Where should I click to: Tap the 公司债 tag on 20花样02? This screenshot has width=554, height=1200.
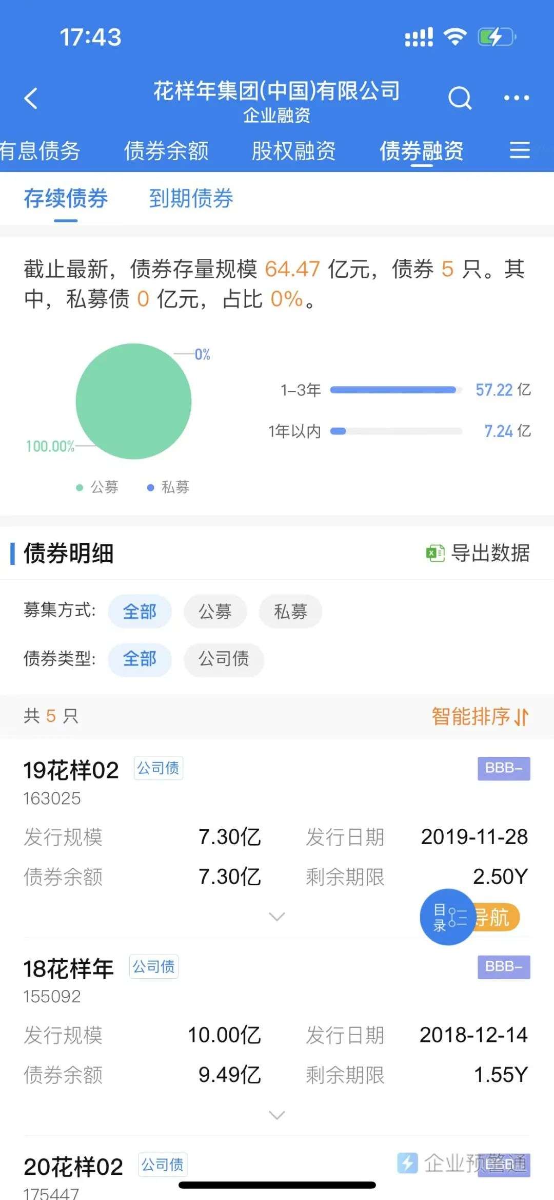tap(163, 1165)
